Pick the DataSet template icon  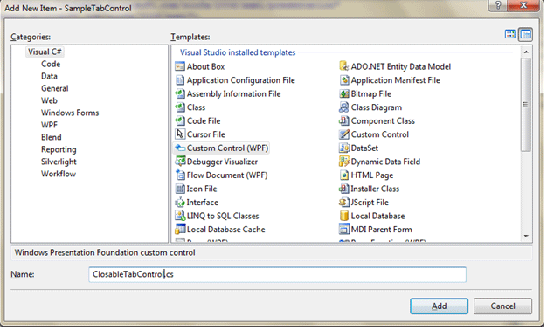[x=344, y=148]
